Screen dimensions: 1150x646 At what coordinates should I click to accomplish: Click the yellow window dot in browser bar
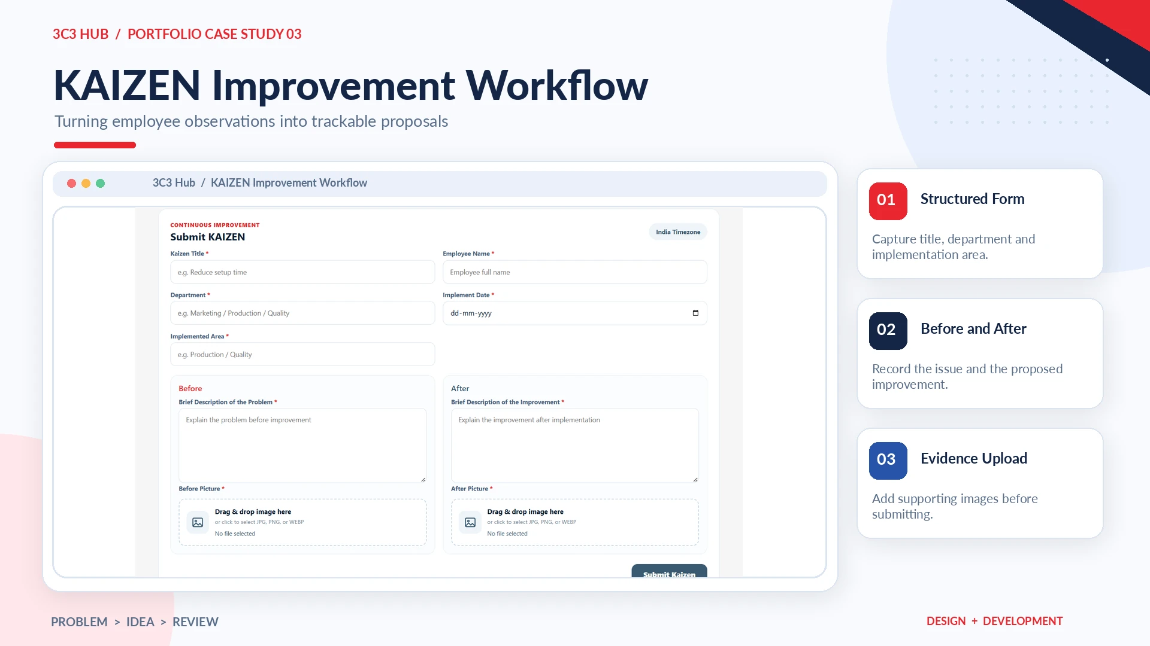point(86,183)
